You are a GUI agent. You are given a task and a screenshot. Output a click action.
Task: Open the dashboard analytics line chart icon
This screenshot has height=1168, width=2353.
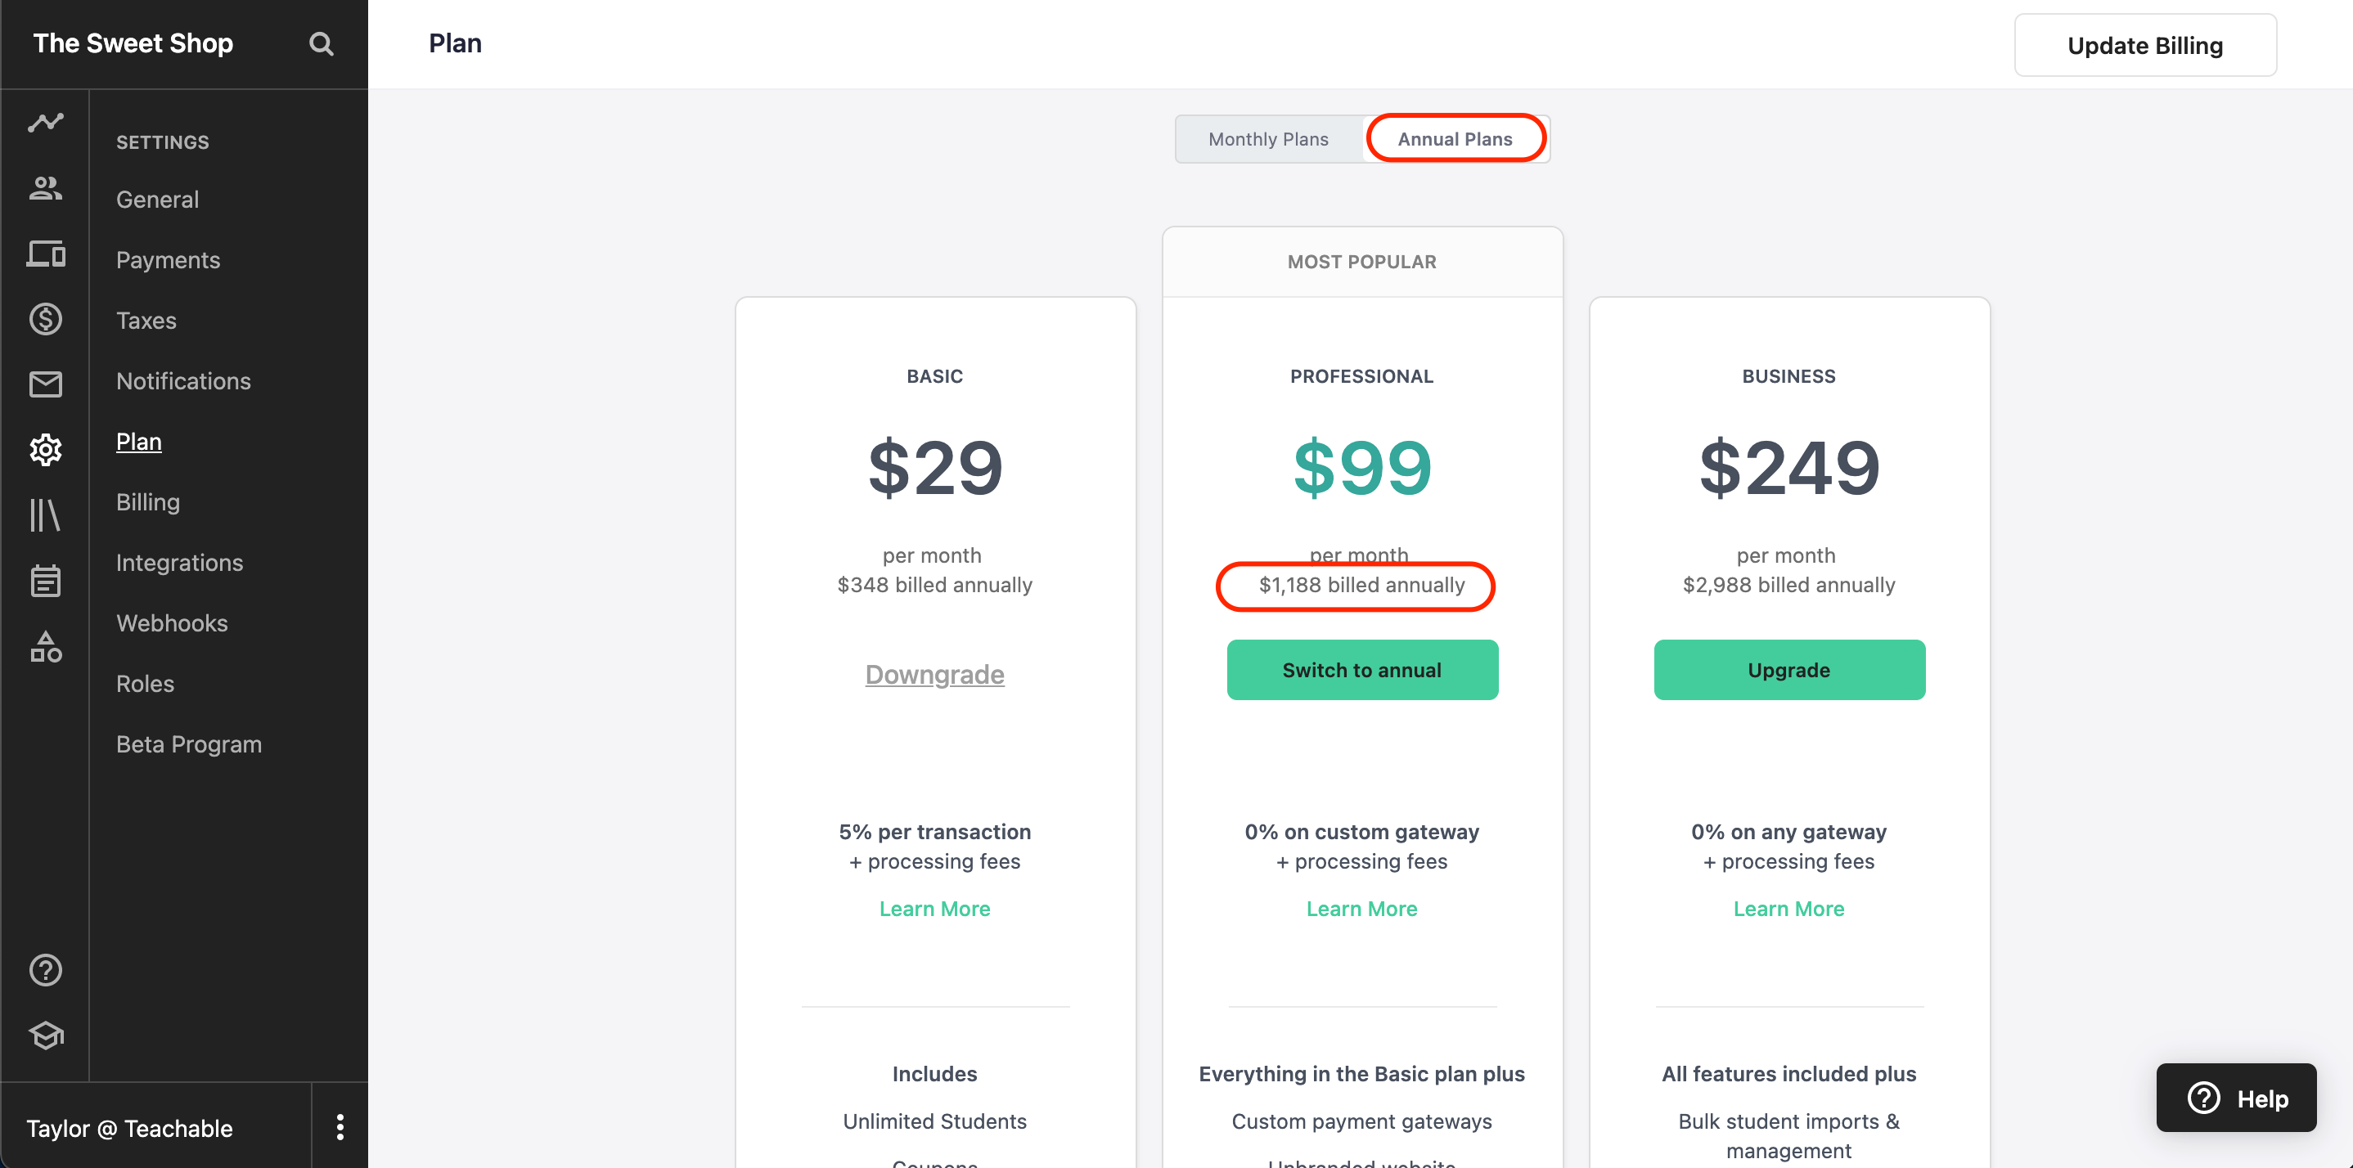point(45,121)
